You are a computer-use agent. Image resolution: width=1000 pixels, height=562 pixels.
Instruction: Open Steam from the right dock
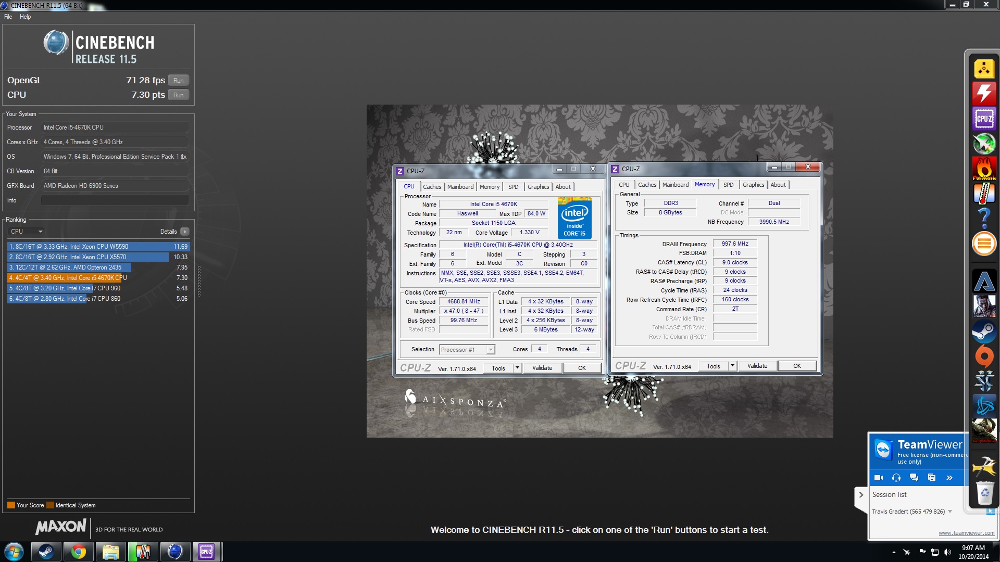(984, 331)
